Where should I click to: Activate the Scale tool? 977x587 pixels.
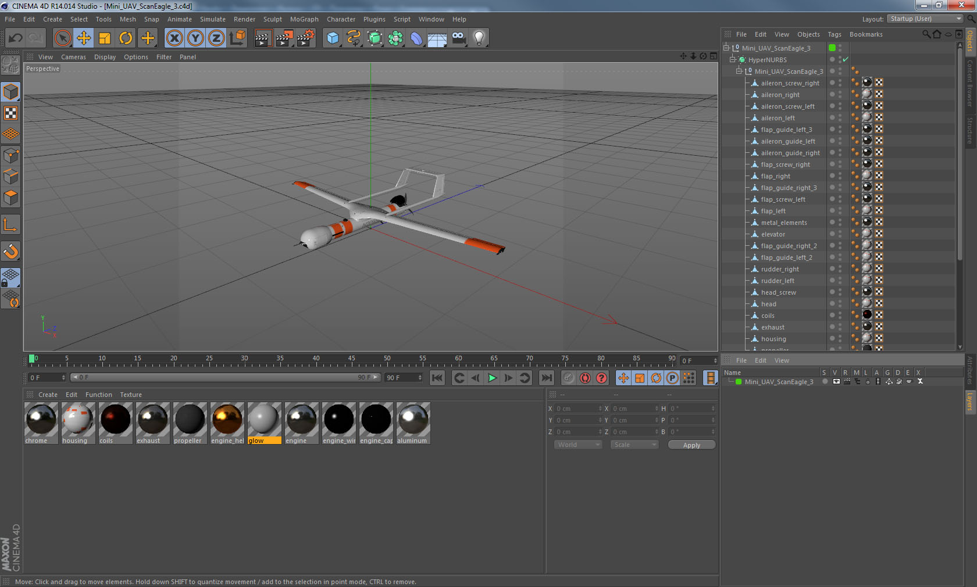[105, 38]
